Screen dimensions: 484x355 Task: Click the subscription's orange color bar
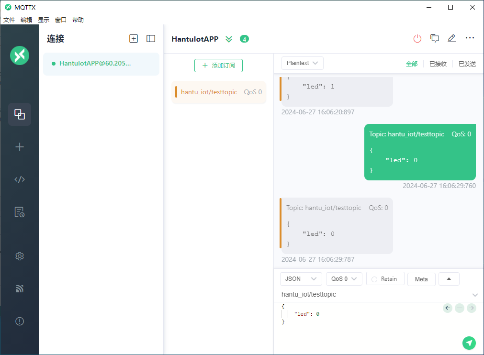[176, 92]
